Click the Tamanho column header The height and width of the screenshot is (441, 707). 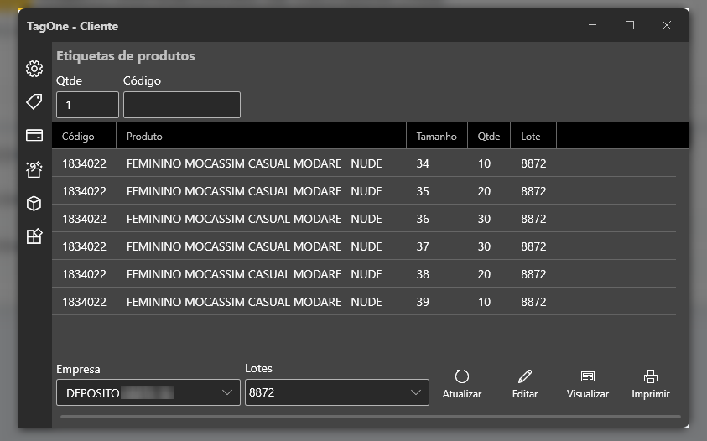(436, 137)
